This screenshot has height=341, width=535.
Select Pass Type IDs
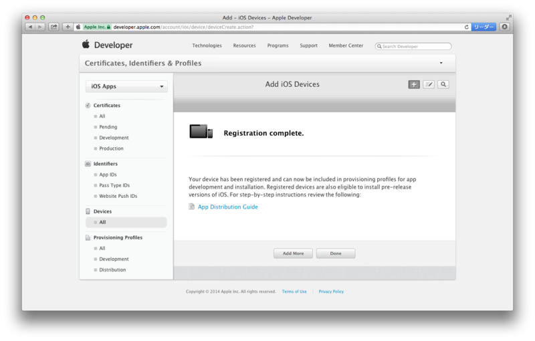click(114, 185)
